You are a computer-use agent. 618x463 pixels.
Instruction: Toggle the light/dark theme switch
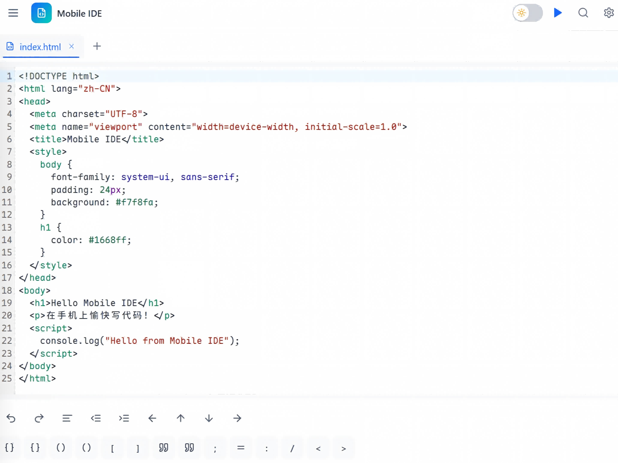pyautogui.click(x=528, y=13)
